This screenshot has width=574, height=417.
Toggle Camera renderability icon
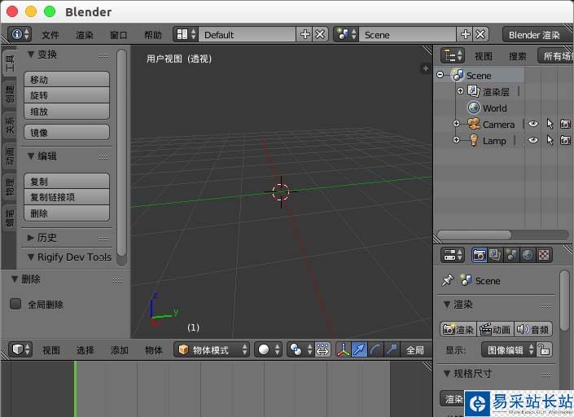tap(566, 124)
